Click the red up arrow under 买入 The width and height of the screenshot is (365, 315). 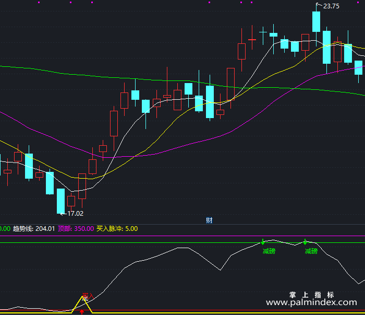(82, 311)
